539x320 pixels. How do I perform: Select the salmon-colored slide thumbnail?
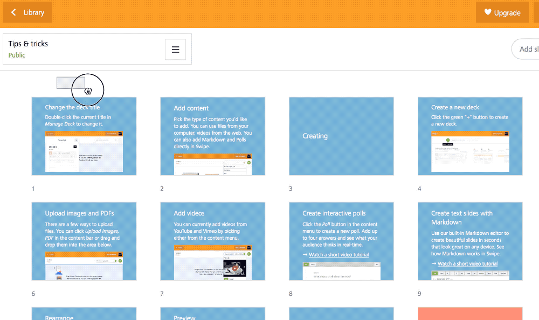470,314
